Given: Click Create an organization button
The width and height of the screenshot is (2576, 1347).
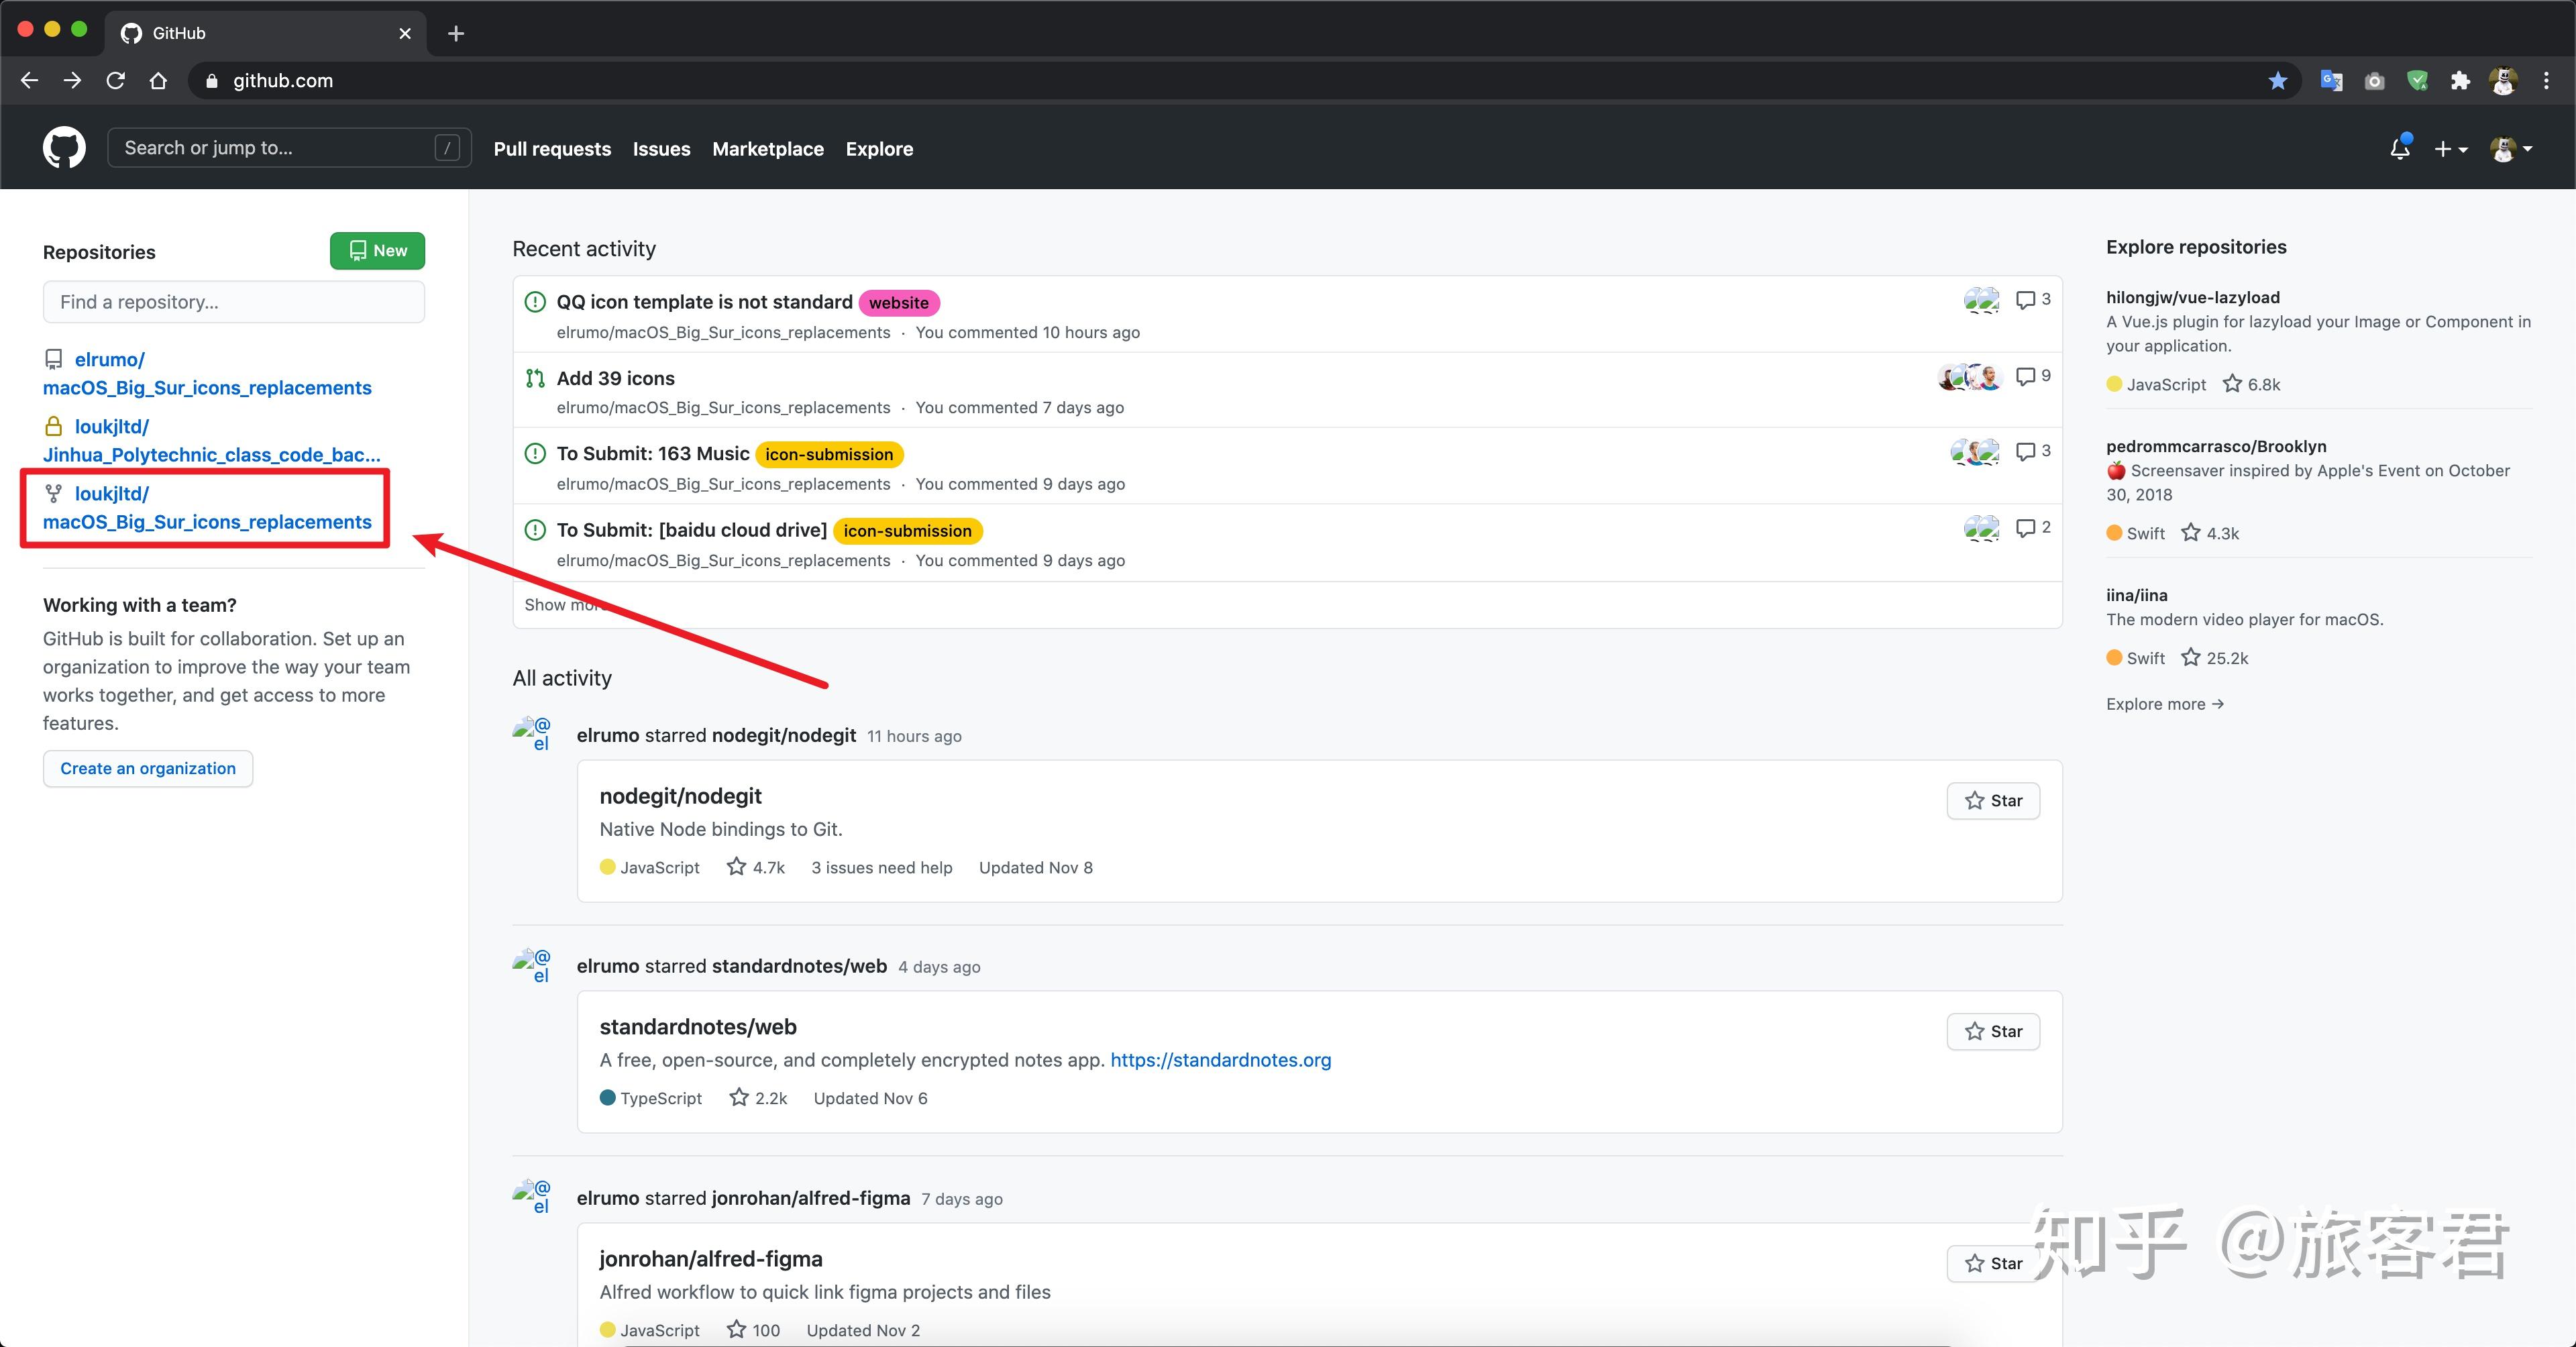Looking at the screenshot, I should [148, 768].
